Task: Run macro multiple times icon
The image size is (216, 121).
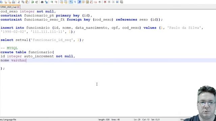Action: (x=117, y=2)
